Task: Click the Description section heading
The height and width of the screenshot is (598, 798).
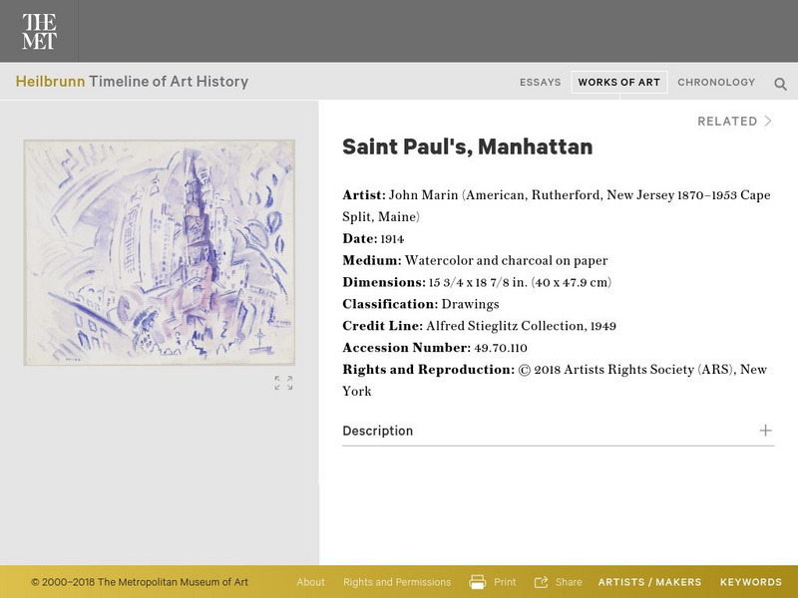Action: pos(378,431)
